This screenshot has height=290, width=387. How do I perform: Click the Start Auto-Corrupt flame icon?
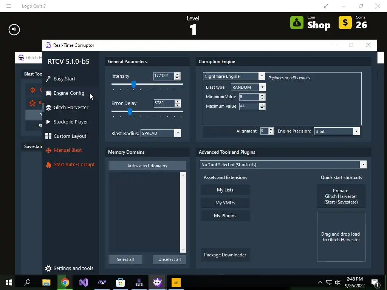(x=48, y=165)
